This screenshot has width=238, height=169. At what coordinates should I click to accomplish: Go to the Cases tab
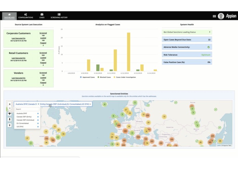[x=42, y=16]
